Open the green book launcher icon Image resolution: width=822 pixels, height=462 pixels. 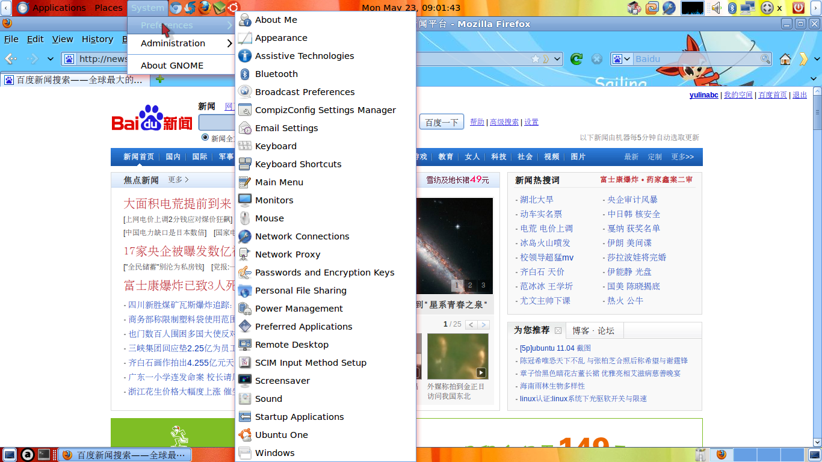219,8
